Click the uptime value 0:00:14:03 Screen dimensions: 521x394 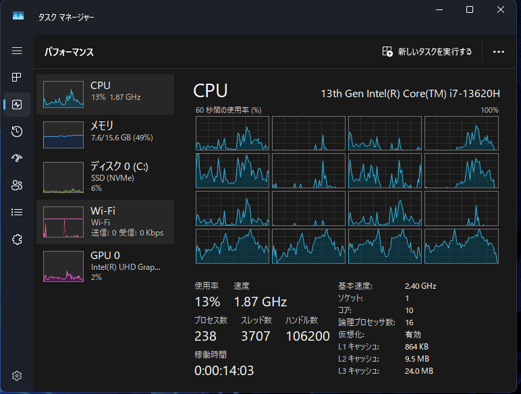tap(224, 370)
